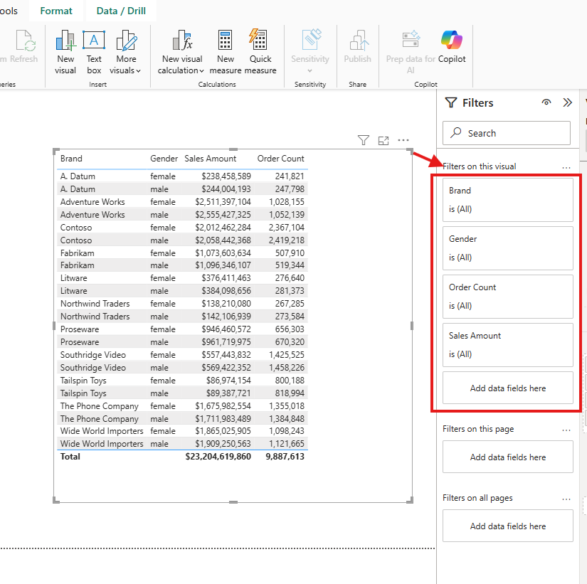Toggle Filters pane visibility eye icon
The image size is (587, 584).
(546, 102)
